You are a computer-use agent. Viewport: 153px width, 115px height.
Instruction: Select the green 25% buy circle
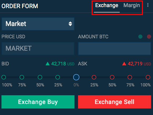[x=58, y=77]
